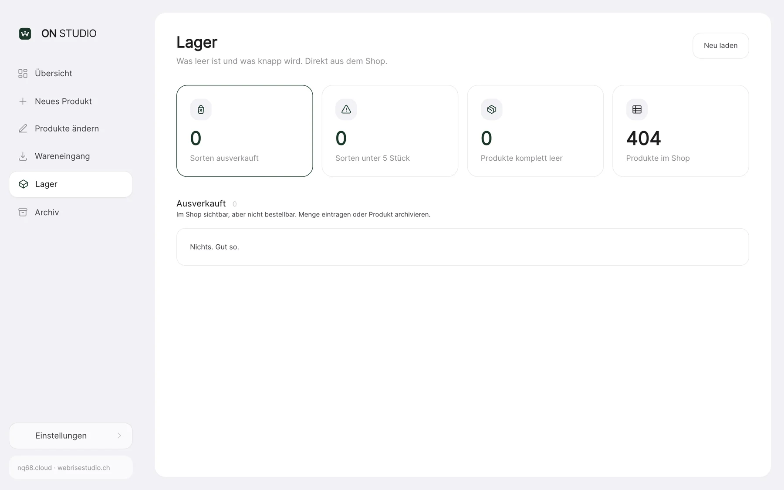Select the Sorten ausverkauft card
Screen dimensions: 784x490
point(245,131)
